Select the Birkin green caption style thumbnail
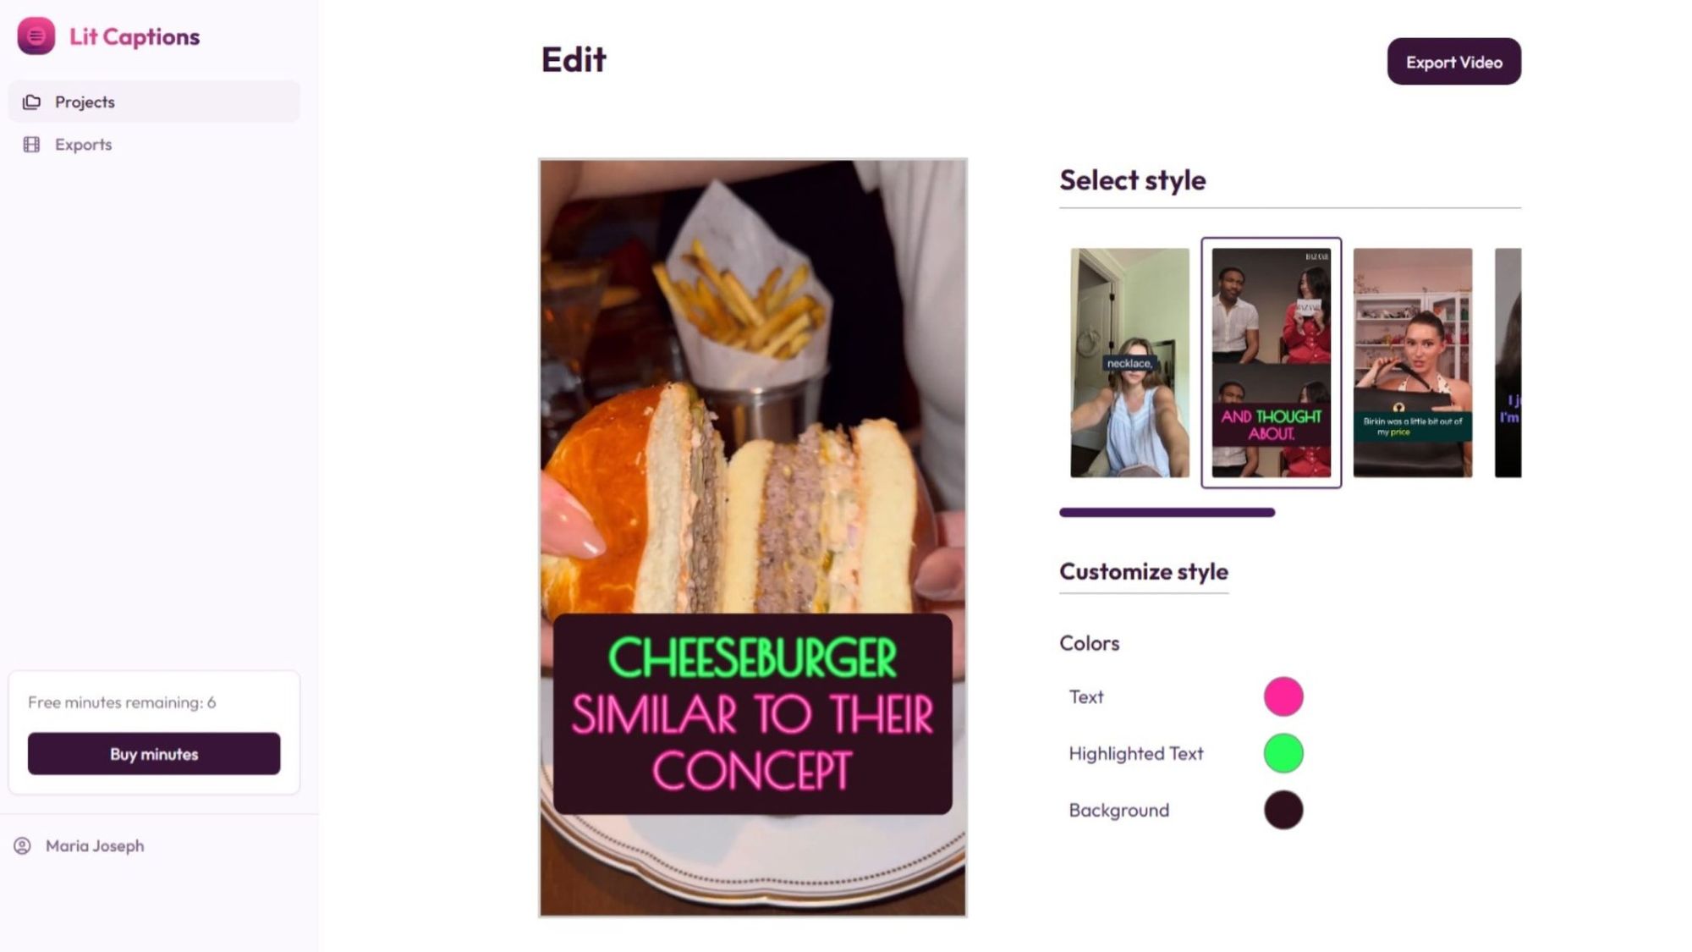Image resolution: width=1692 pixels, height=952 pixels. tap(1412, 362)
